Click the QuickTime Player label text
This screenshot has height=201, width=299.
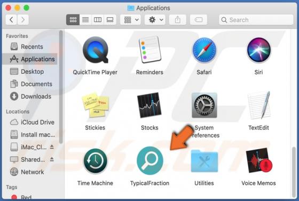(95, 72)
